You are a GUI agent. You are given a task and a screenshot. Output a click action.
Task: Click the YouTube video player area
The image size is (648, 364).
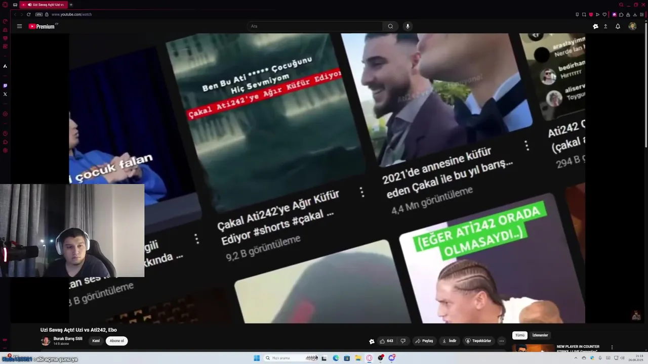point(327,178)
